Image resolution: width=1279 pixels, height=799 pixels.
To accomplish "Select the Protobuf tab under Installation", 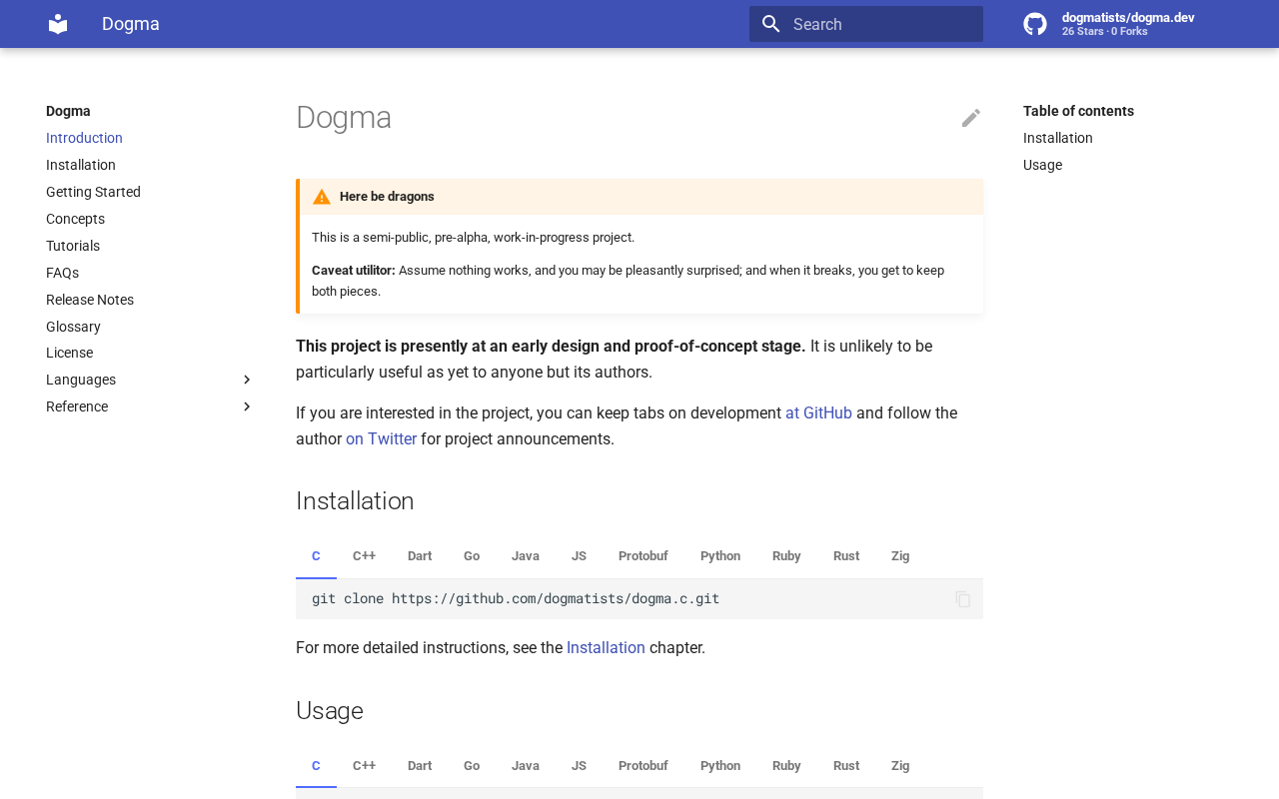I will pyautogui.click(x=642, y=556).
